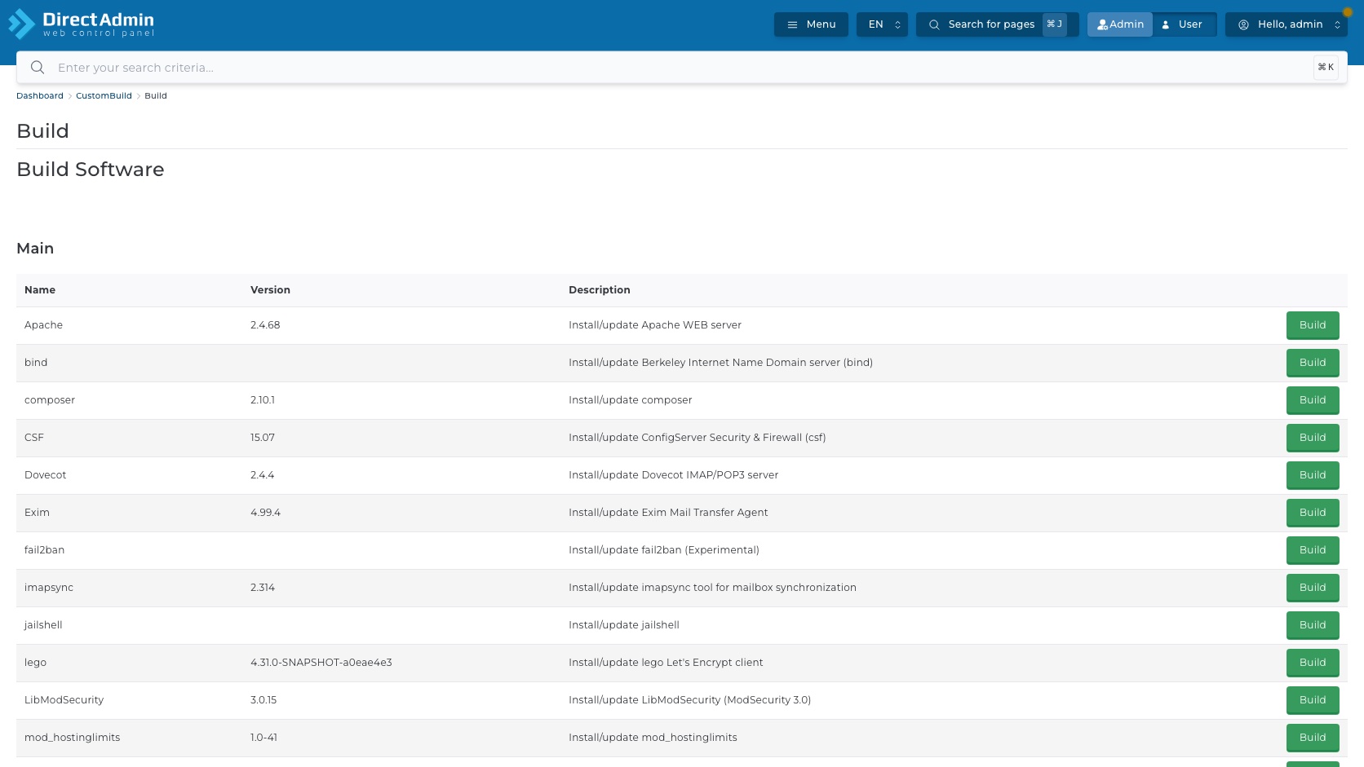Image resolution: width=1364 pixels, height=767 pixels.
Task: Open the Hello, admin account dropdown
Action: pyautogui.click(x=1286, y=24)
